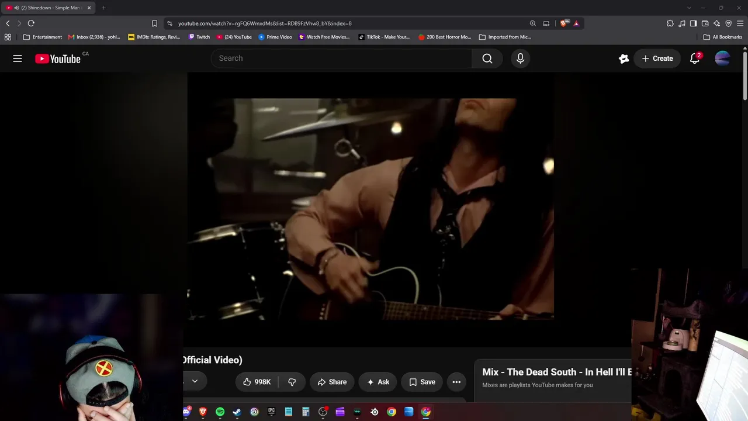The height and width of the screenshot is (421, 748).
Task: Go back with the browser back arrow
Action: [8, 23]
